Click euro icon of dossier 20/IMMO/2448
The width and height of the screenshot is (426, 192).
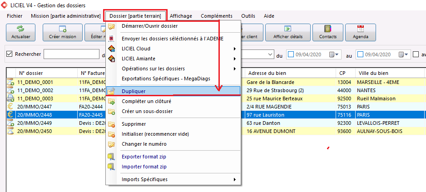10,115
